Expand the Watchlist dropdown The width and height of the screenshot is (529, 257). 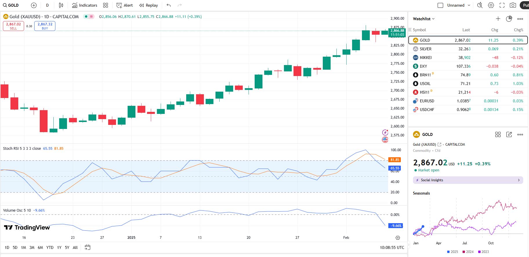pyautogui.click(x=424, y=19)
